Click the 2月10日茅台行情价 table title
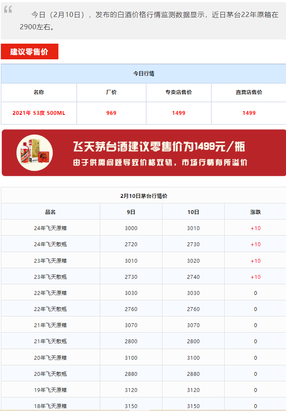286x411 pixels. tap(144, 196)
